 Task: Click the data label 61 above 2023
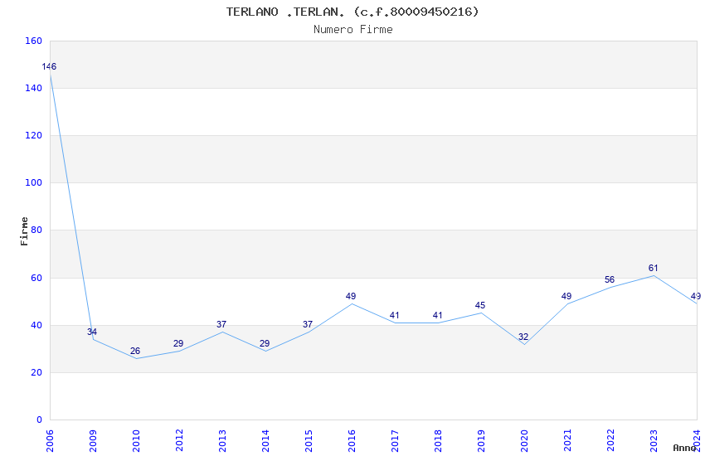pos(654,268)
